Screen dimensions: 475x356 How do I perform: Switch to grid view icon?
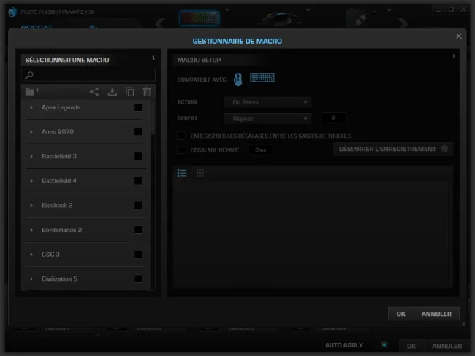(x=200, y=173)
